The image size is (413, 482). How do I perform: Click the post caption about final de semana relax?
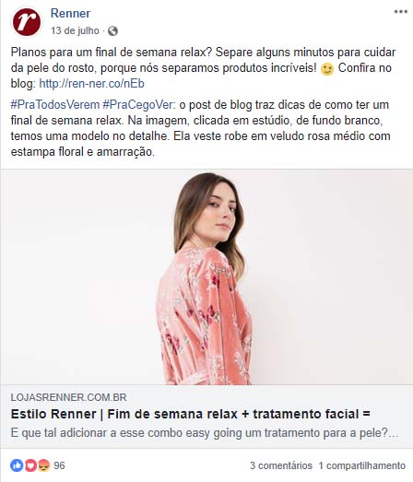[x=203, y=67]
